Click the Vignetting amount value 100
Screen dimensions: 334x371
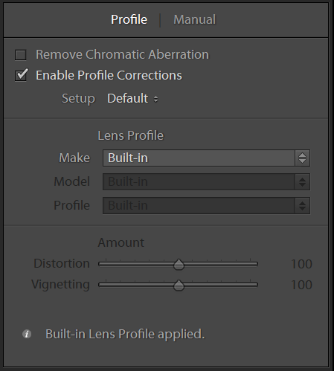pos(301,285)
